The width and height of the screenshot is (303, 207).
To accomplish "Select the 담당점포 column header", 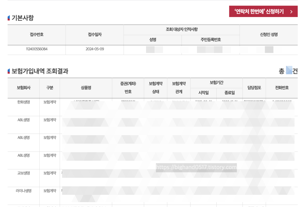I will 254,88.
